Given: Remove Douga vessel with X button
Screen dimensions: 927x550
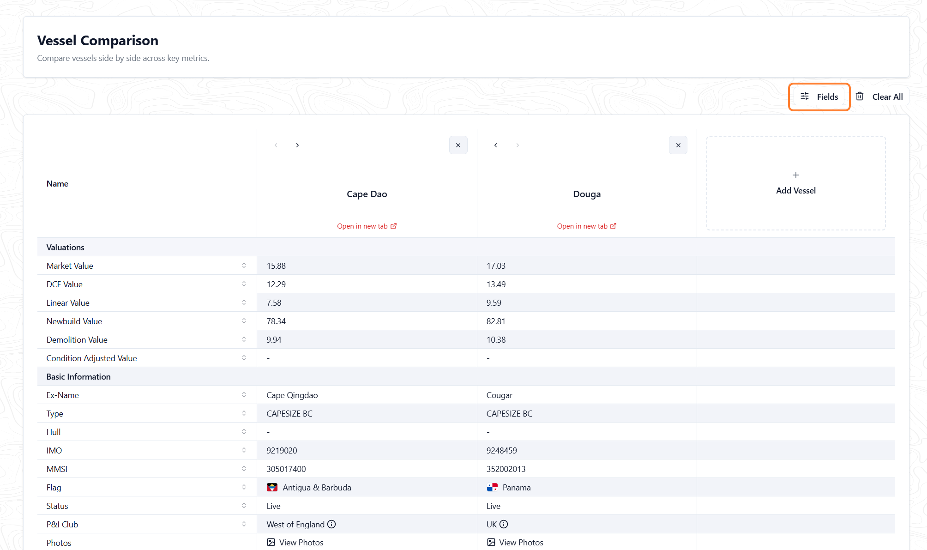Looking at the screenshot, I should pyautogui.click(x=678, y=145).
